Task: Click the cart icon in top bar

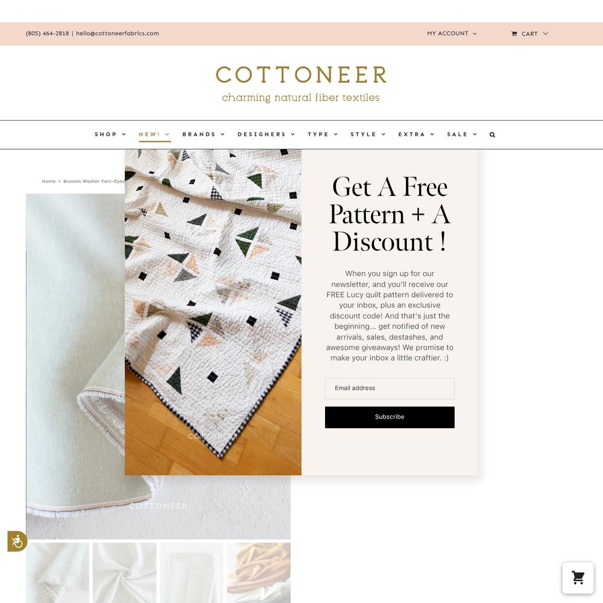Action: pyautogui.click(x=514, y=34)
